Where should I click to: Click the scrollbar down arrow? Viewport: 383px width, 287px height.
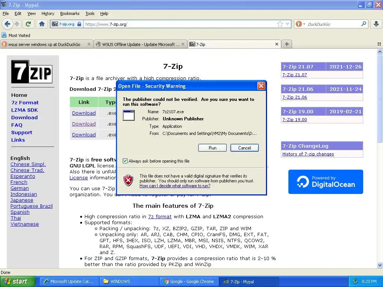(380, 265)
